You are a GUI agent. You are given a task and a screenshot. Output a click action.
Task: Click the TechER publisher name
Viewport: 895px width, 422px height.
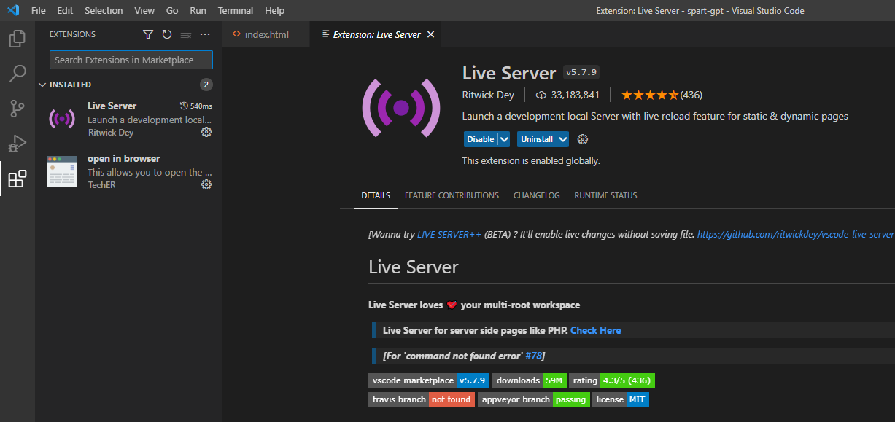[101, 185]
